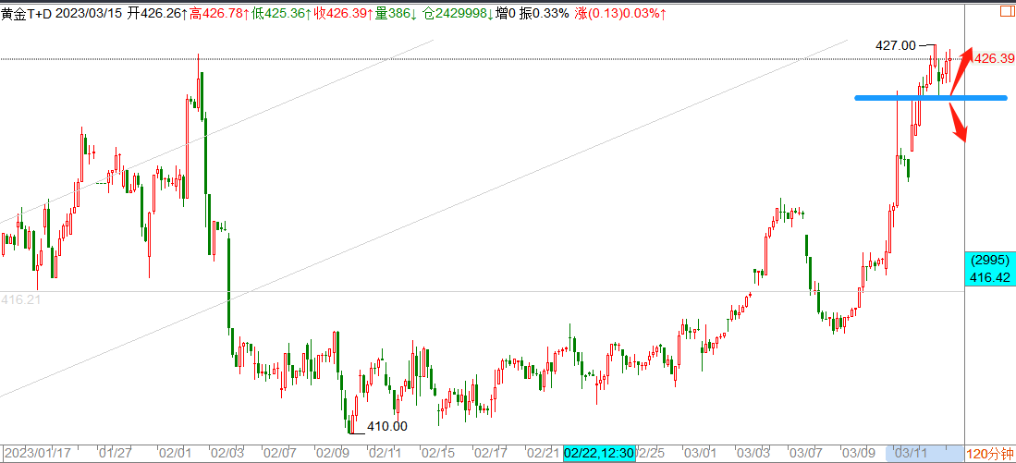
Task: Click the 02/11 date label
Action: tap(385, 453)
